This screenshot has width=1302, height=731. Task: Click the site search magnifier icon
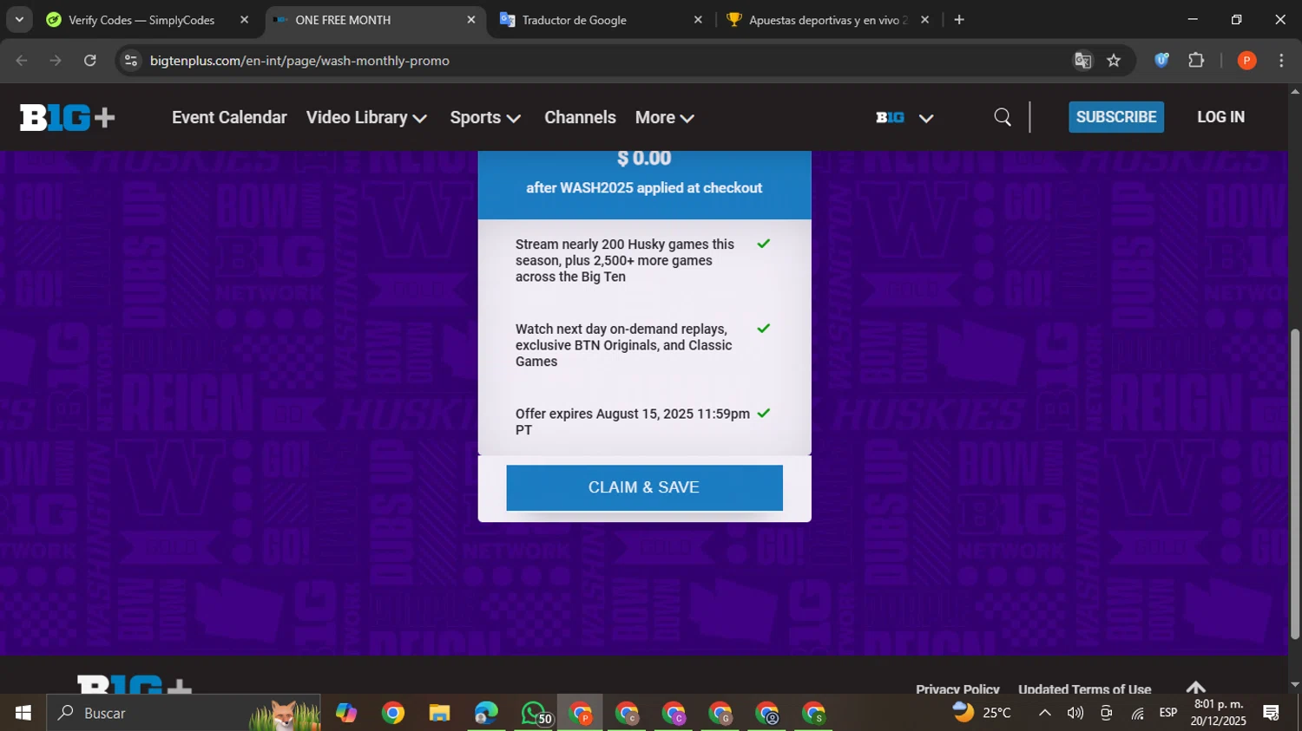tap(1003, 117)
